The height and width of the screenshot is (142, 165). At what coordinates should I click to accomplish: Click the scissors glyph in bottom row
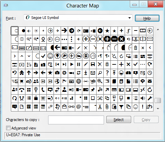100,107
